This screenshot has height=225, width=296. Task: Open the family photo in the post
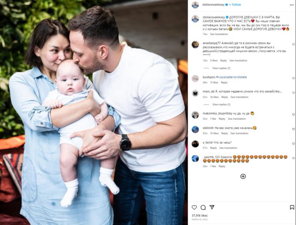[94, 112]
